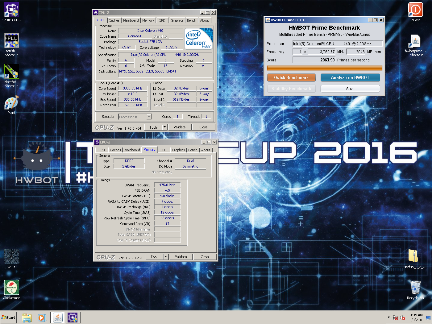This screenshot has width=432, height=324.
Task: Click Intel Celeron logo in CPU-Z
Action: tap(199, 39)
